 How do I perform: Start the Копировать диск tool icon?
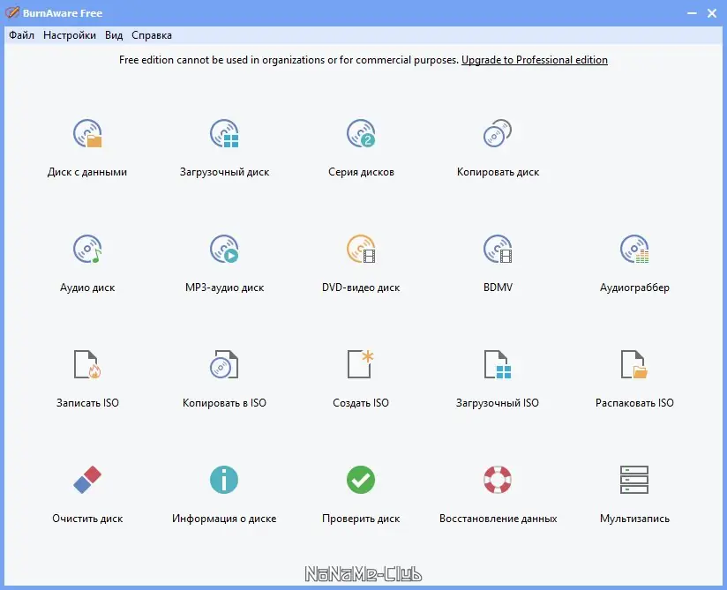click(498, 133)
